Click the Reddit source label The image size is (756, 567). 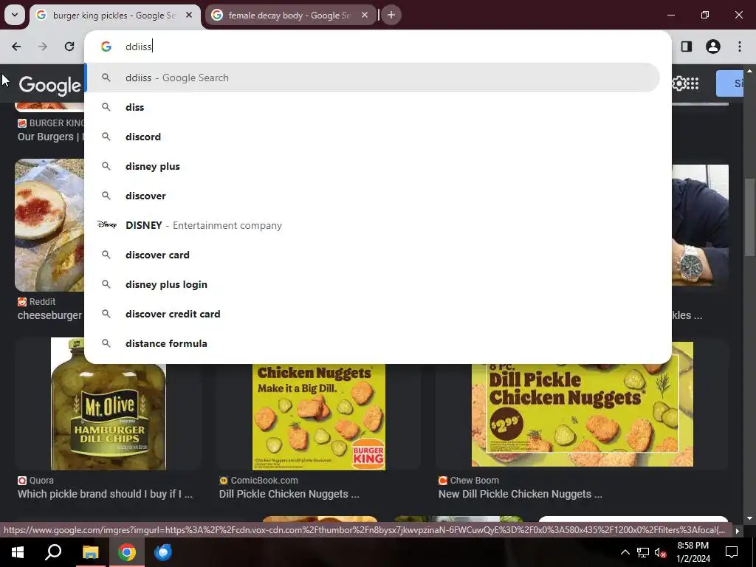coord(37,302)
